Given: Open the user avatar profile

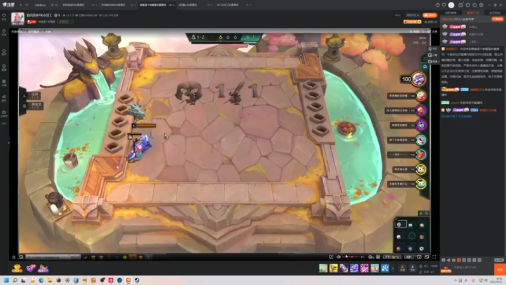Looking at the screenshot, I should click(x=451, y=5).
